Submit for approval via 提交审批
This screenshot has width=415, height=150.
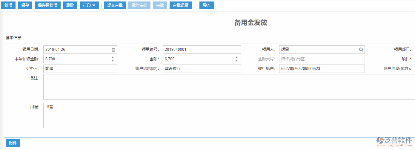click(x=115, y=5)
